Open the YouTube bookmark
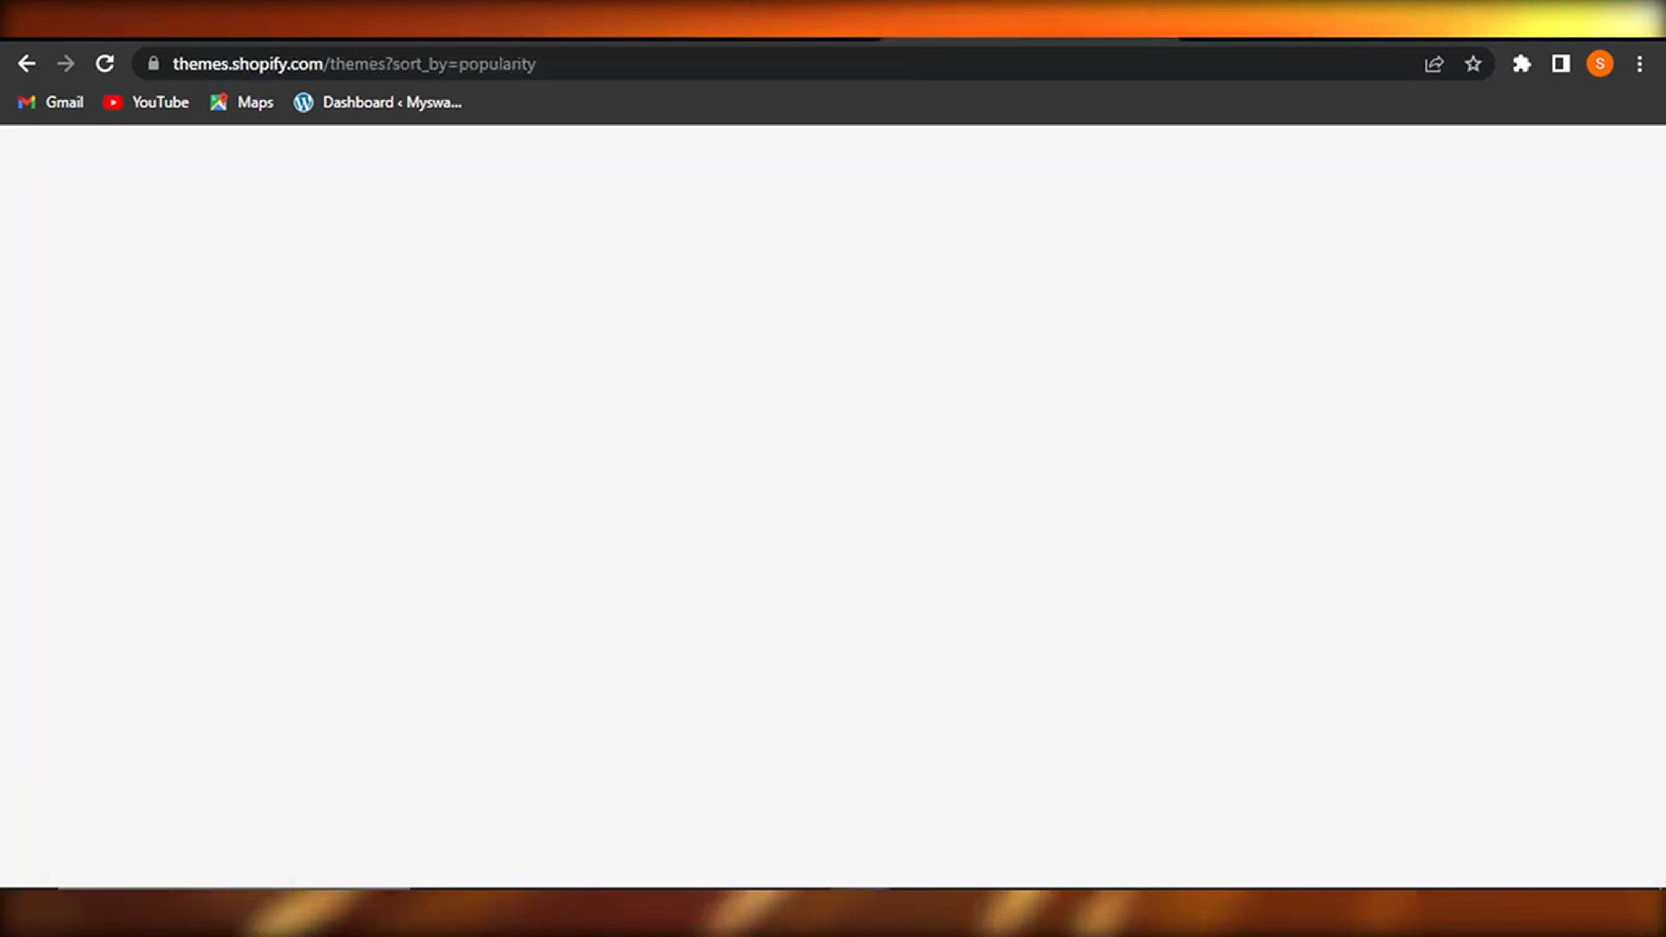The width and height of the screenshot is (1666, 937). pyautogui.click(x=146, y=102)
